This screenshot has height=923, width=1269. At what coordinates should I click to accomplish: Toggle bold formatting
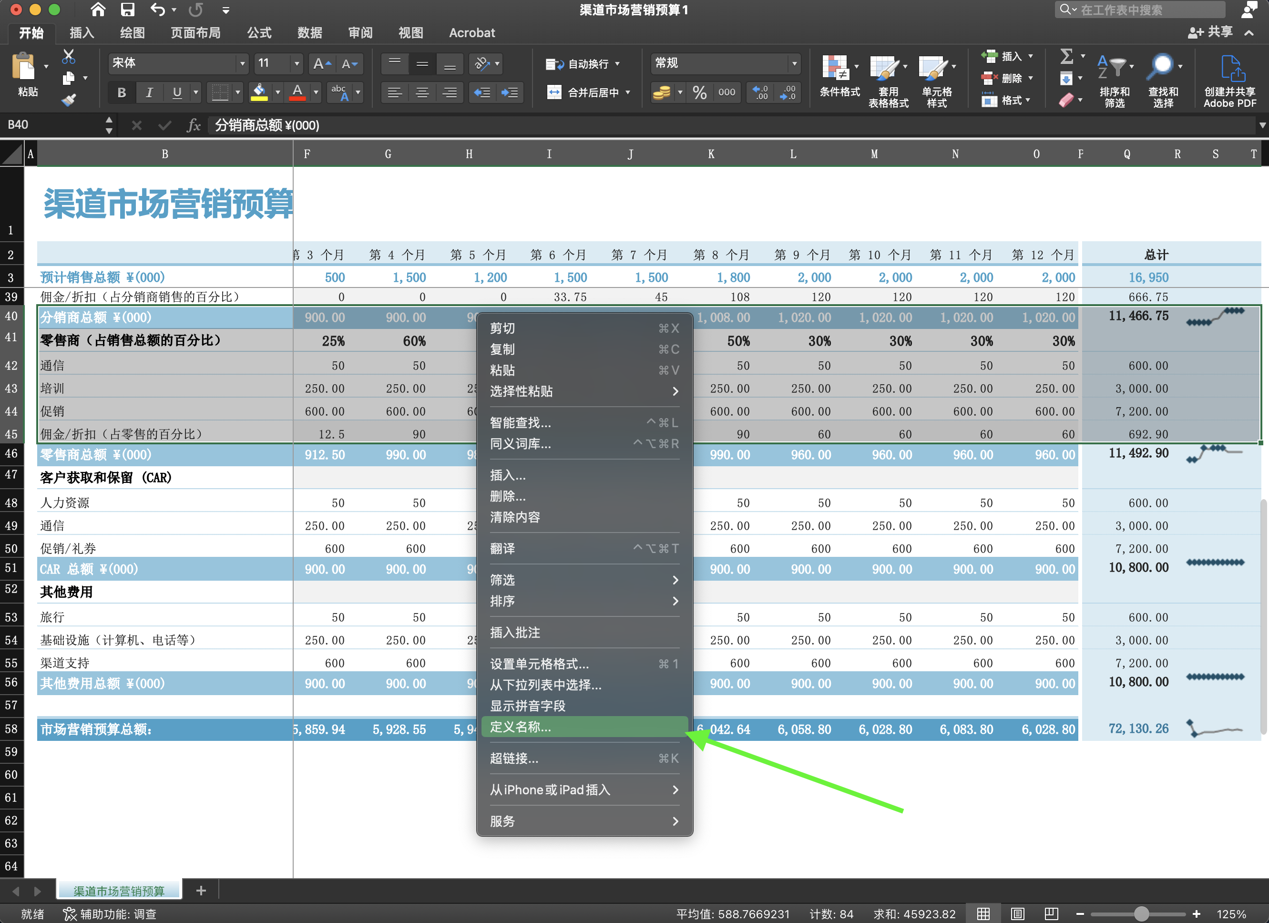[x=121, y=92]
